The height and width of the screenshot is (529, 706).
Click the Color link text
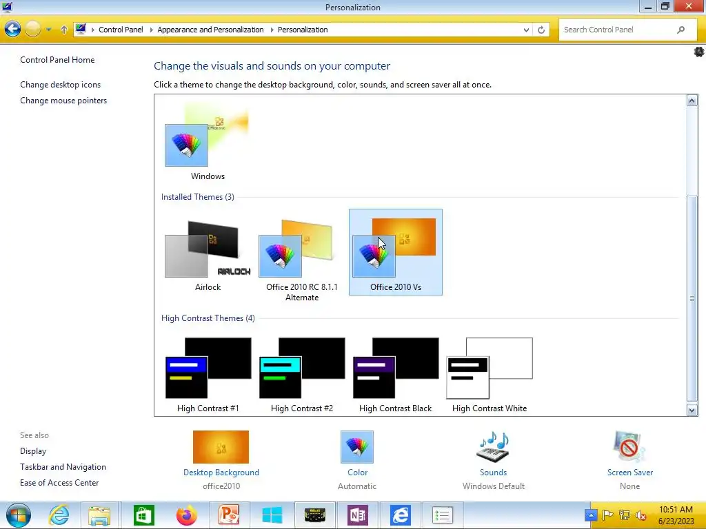pos(358,473)
